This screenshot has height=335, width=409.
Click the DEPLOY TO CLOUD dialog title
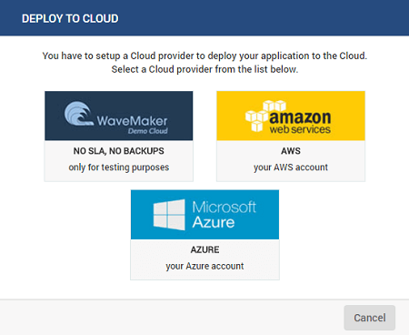coord(70,18)
